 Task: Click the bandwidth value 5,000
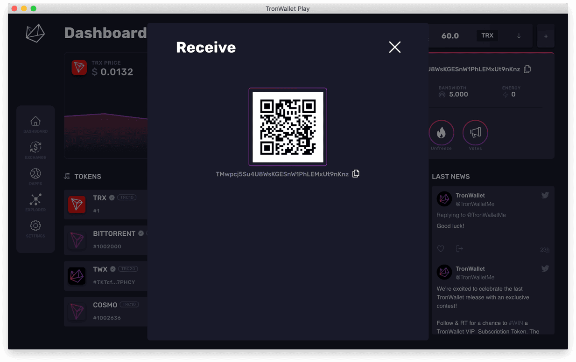click(458, 94)
